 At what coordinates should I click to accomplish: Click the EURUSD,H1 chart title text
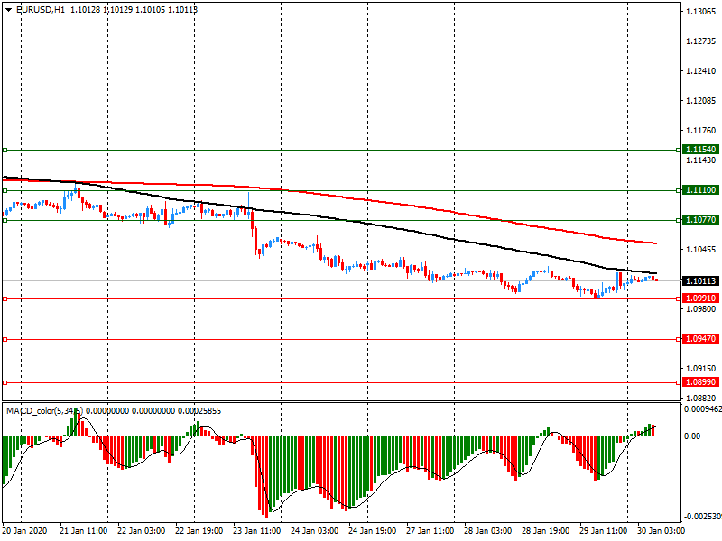pyautogui.click(x=41, y=10)
